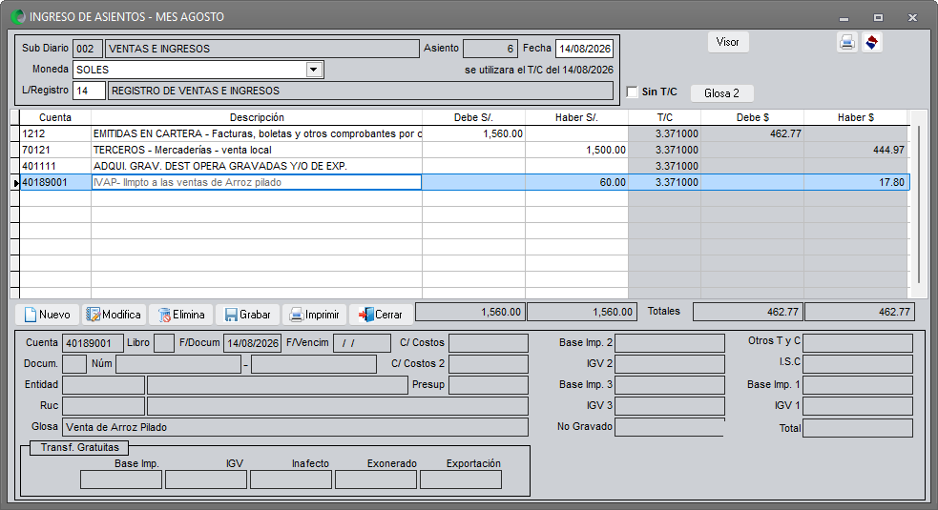Select the row with account 1212
This screenshot has height=510, width=938.
[464, 133]
